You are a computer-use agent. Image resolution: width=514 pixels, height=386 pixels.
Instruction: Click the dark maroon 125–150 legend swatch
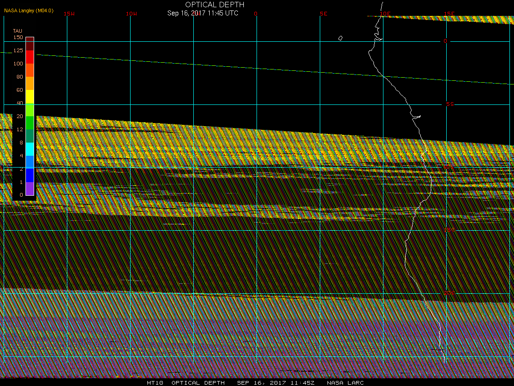30,44
